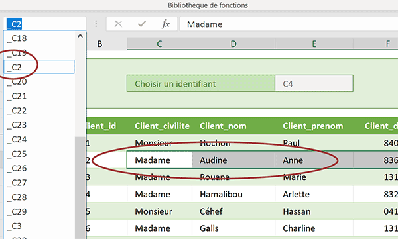This screenshot has height=239, width=398.
Task: Click the identifier cell containing C4
Action: coord(314,83)
